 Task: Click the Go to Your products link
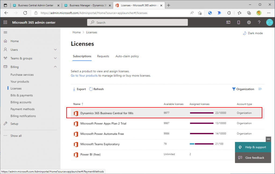point(84,75)
